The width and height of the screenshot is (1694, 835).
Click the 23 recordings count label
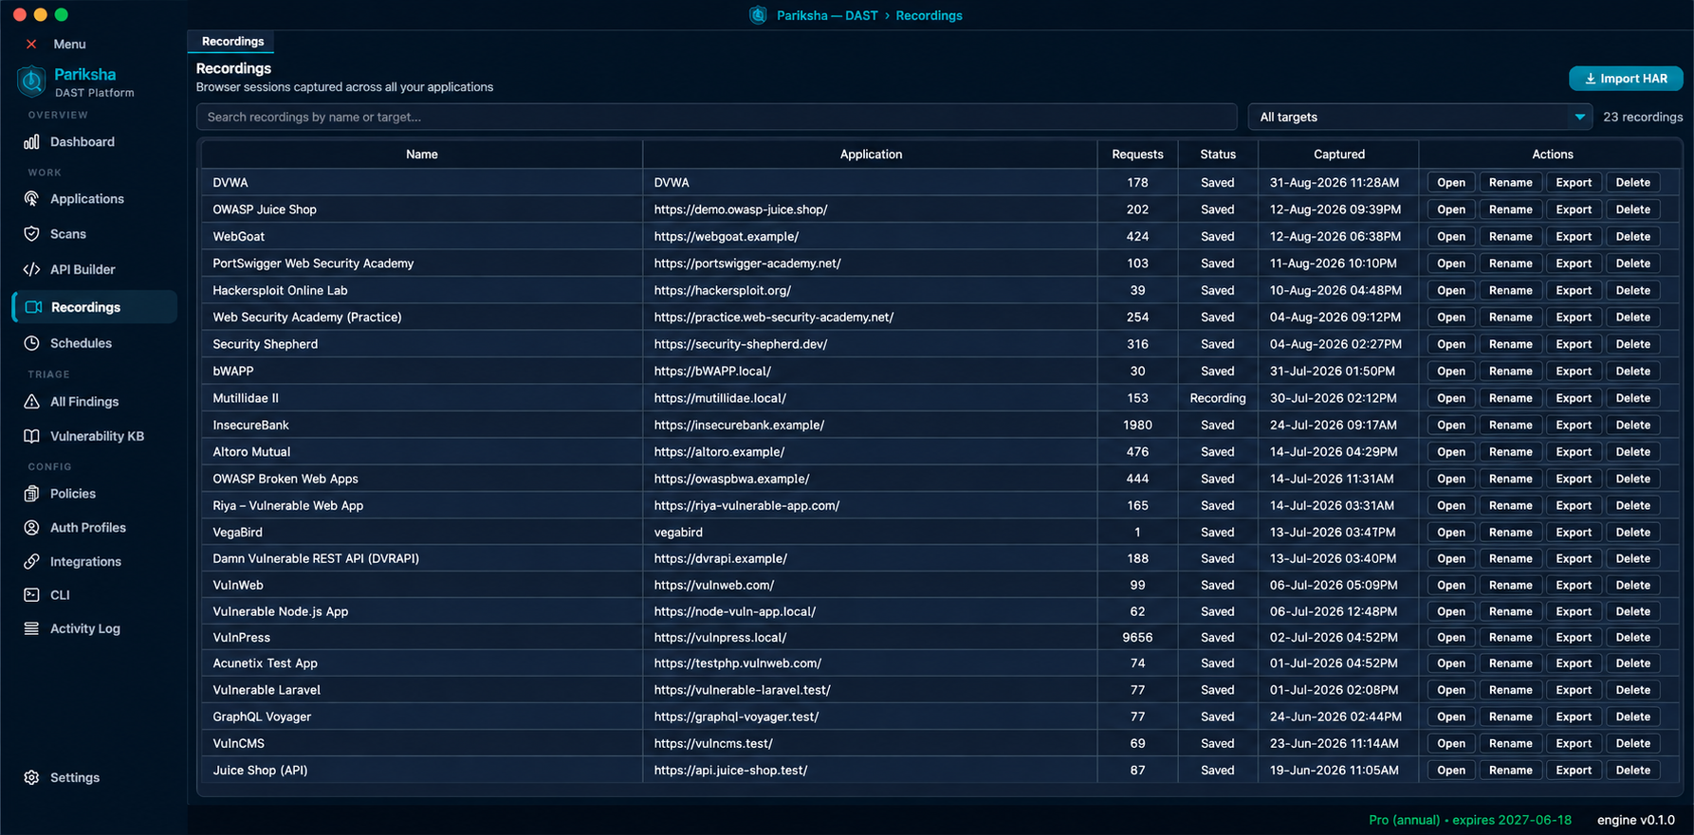point(1643,117)
